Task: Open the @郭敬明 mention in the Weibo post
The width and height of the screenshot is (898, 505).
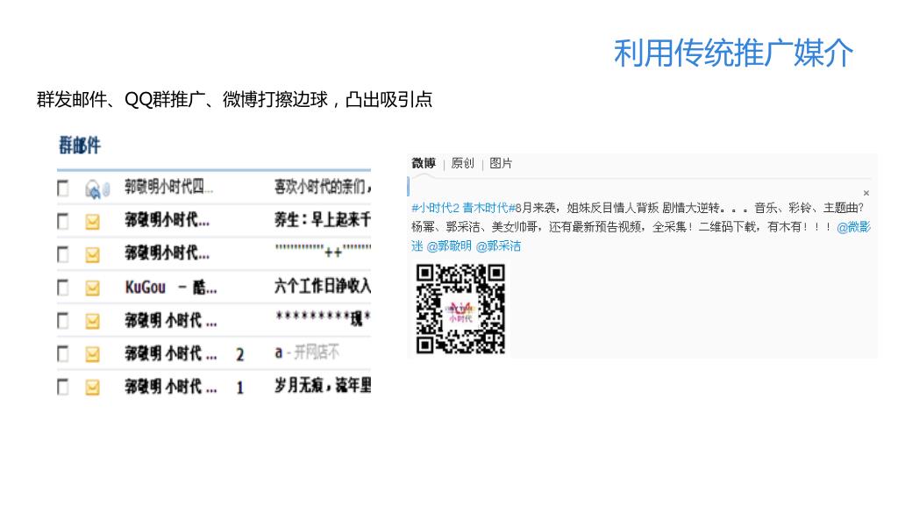Action: tap(449, 246)
